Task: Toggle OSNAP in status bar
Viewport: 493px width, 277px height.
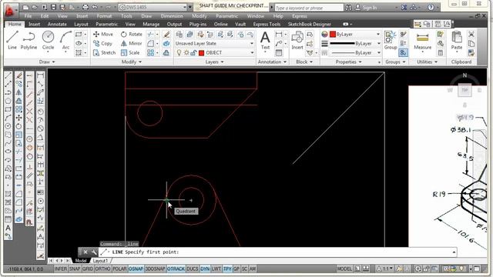Action: tap(136, 269)
